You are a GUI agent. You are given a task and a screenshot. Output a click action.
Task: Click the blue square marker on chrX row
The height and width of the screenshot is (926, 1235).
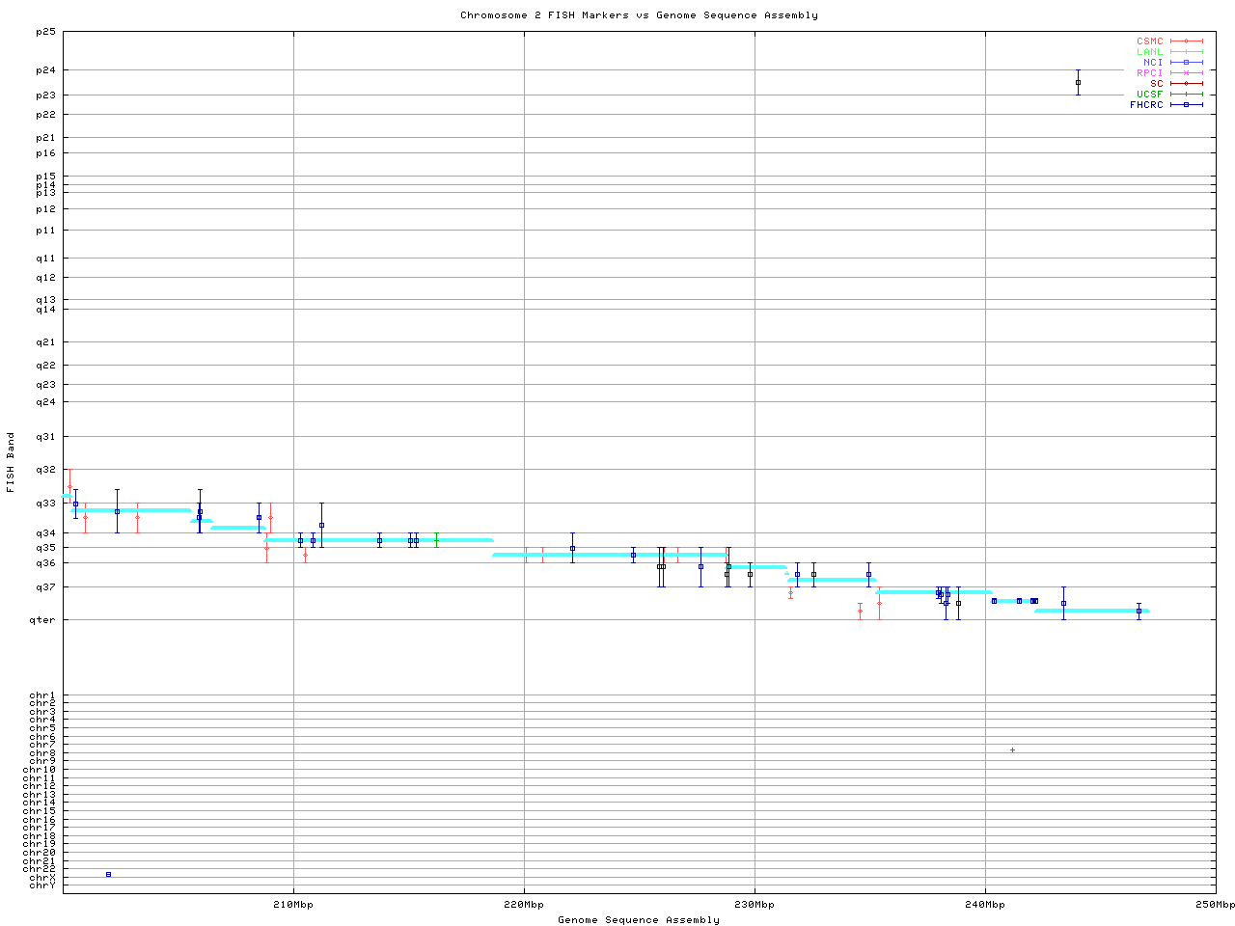click(x=108, y=874)
